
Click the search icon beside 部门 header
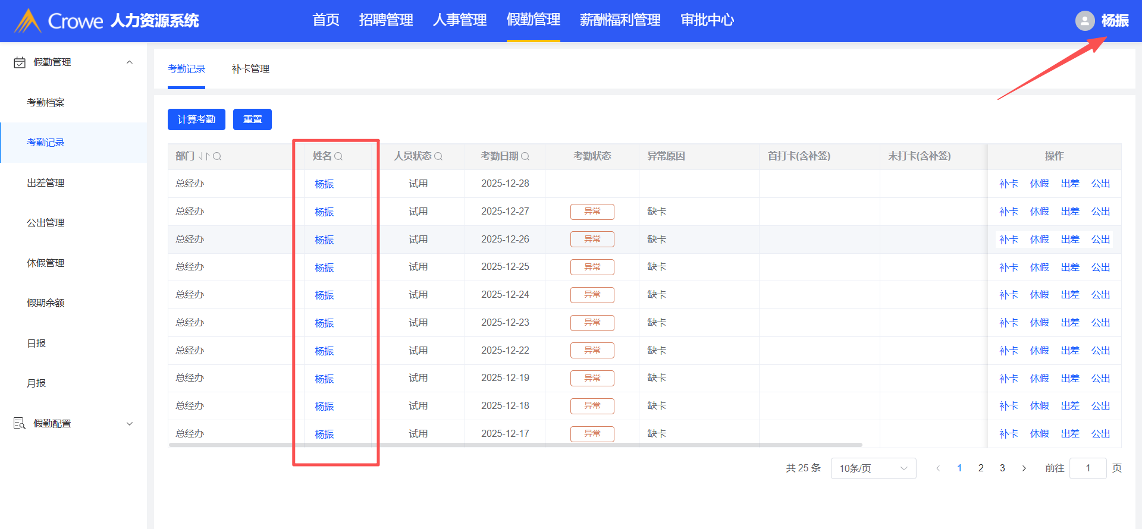[217, 156]
